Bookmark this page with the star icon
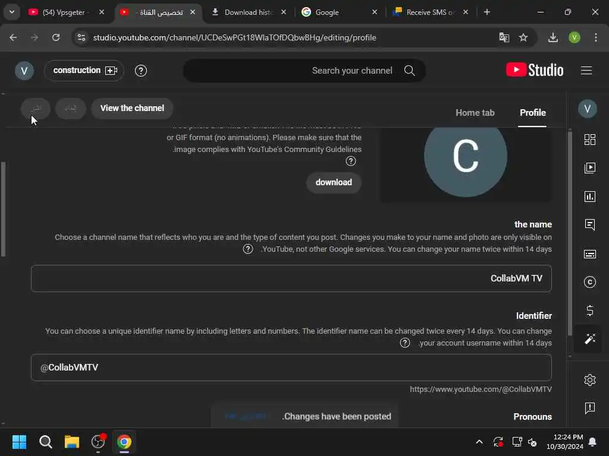609x456 pixels. click(523, 37)
